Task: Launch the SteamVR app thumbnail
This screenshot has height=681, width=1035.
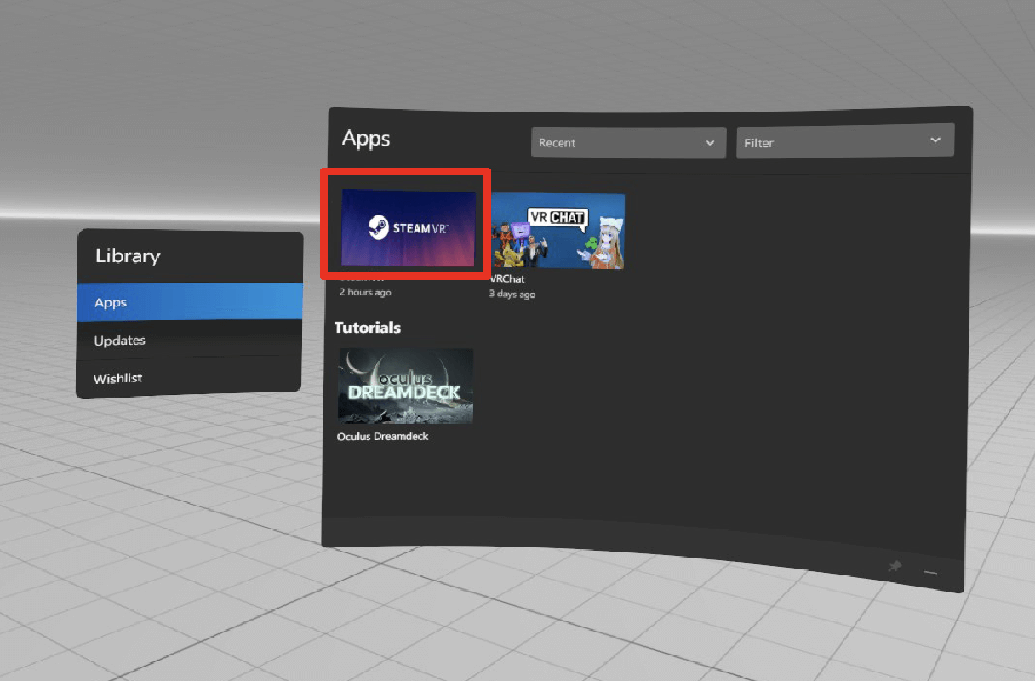Action: click(x=408, y=227)
